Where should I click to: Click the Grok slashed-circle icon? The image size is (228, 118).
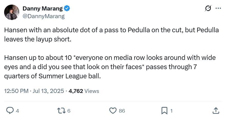click(x=208, y=8)
